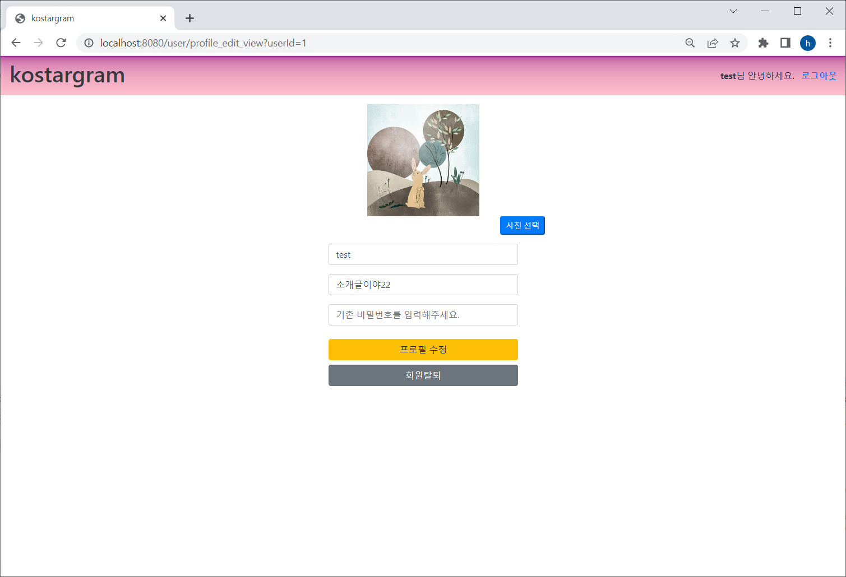Click the yellow 프로필 수정 button
Viewport: 846px width, 577px height.
coord(423,349)
